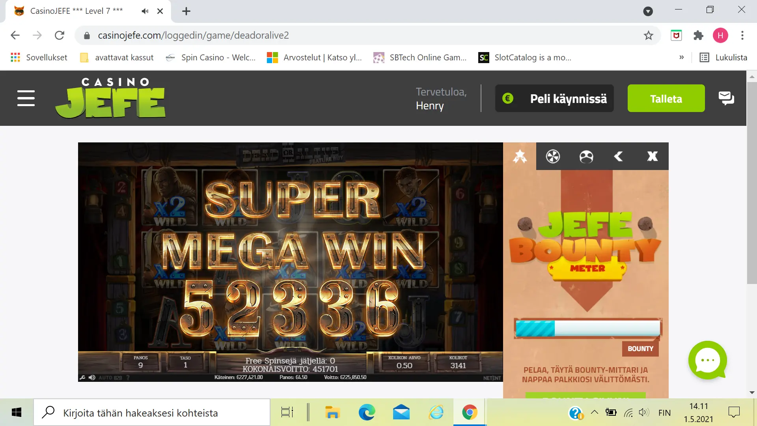Click the BOUNTY label button
Image resolution: width=757 pixels, height=426 pixels.
click(640, 349)
